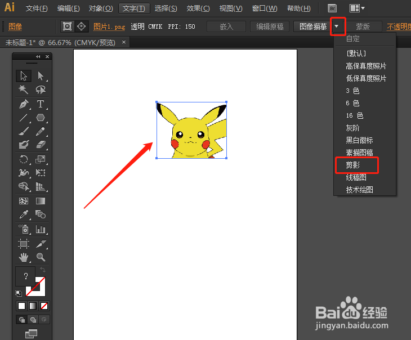
Task: Open the 文件(F) menu
Action: tap(37, 8)
